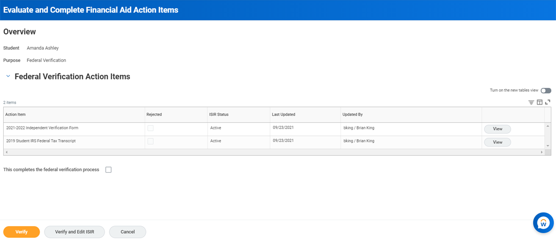Toggle the new tables view switch
Image resolution: width=556 pixels, height=241 pixels.
click(x=546, y=91)
